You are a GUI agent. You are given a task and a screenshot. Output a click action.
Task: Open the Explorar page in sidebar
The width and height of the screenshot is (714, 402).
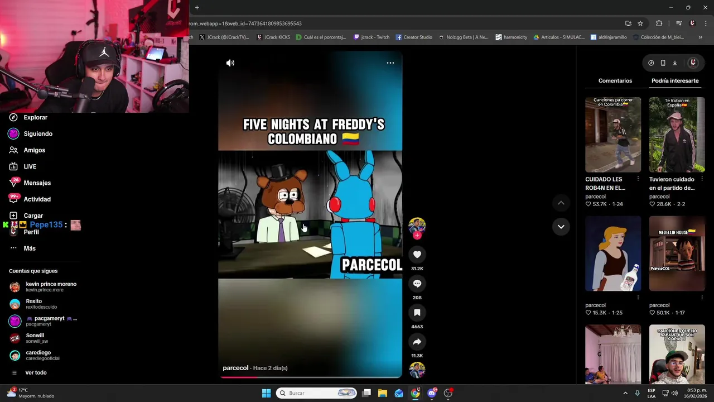[29, 118]
